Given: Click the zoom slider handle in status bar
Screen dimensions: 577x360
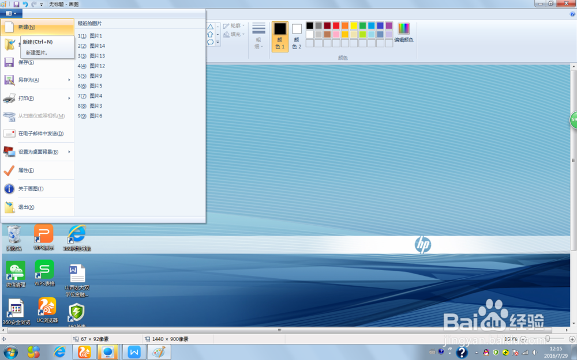Looking at the screenshot, I should 548,339.
